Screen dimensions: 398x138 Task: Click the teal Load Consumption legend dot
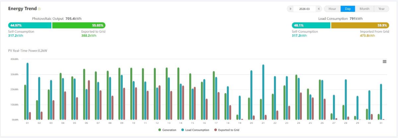182,130
